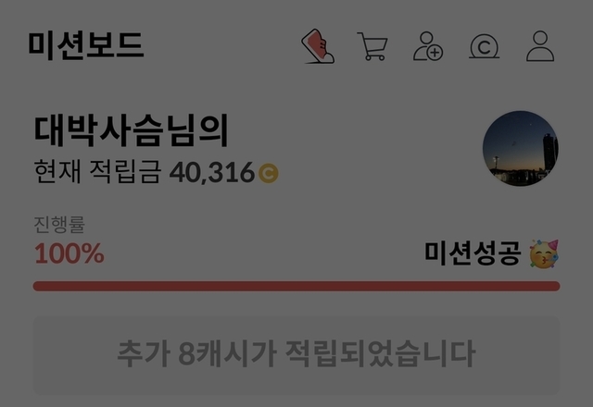Screen dimensions: 593x407
Task: Open the shopping cart icon
Action: (372, 46)
